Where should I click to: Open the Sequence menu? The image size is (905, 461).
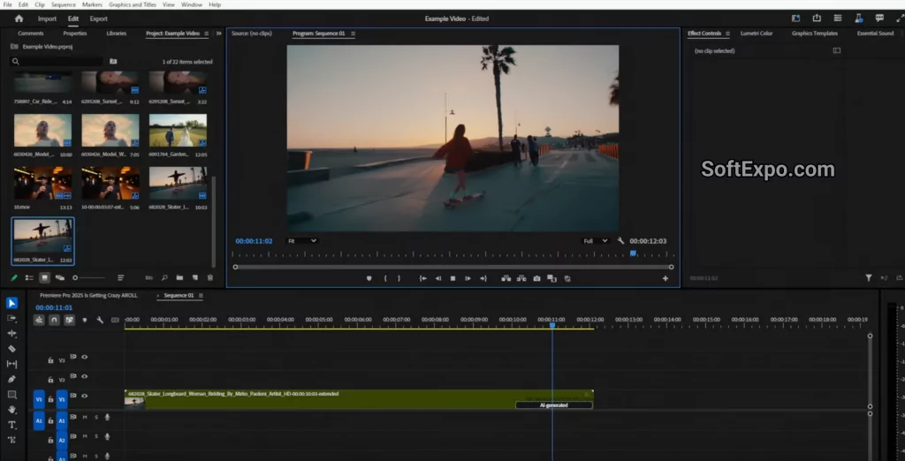[64, 4]
